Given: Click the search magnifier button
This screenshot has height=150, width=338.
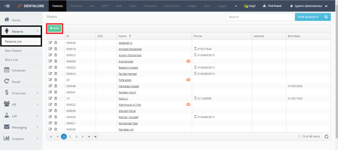Looking at the screenshot, I should click(326, 17).
